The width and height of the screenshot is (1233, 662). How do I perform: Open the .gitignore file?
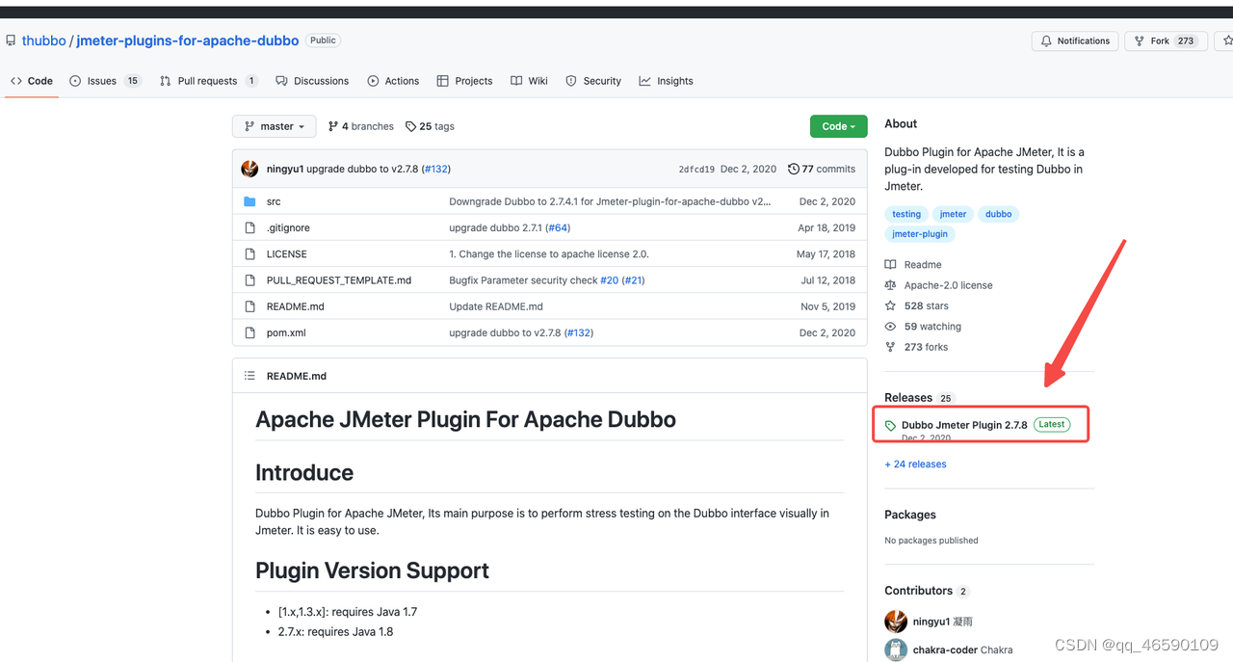click(288, 227)
